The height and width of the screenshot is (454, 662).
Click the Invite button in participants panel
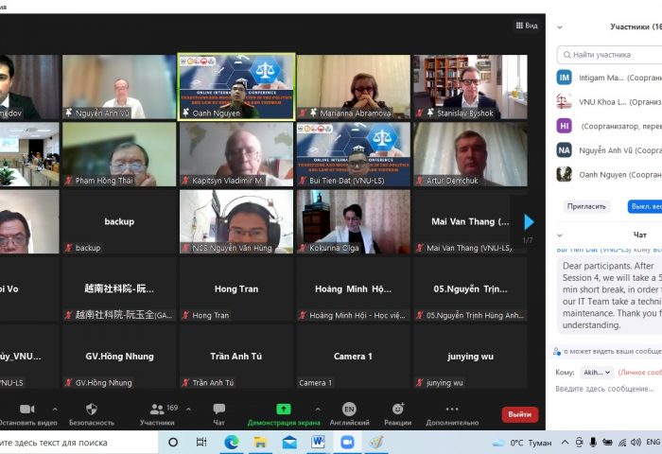click(586, 206)
